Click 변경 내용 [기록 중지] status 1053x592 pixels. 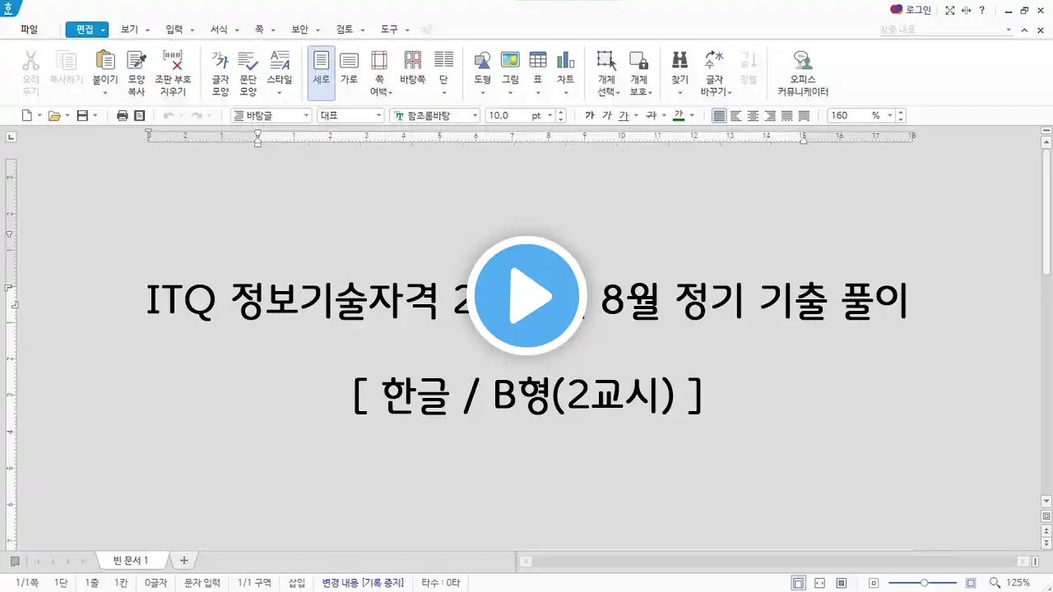[x=363, y=582]
